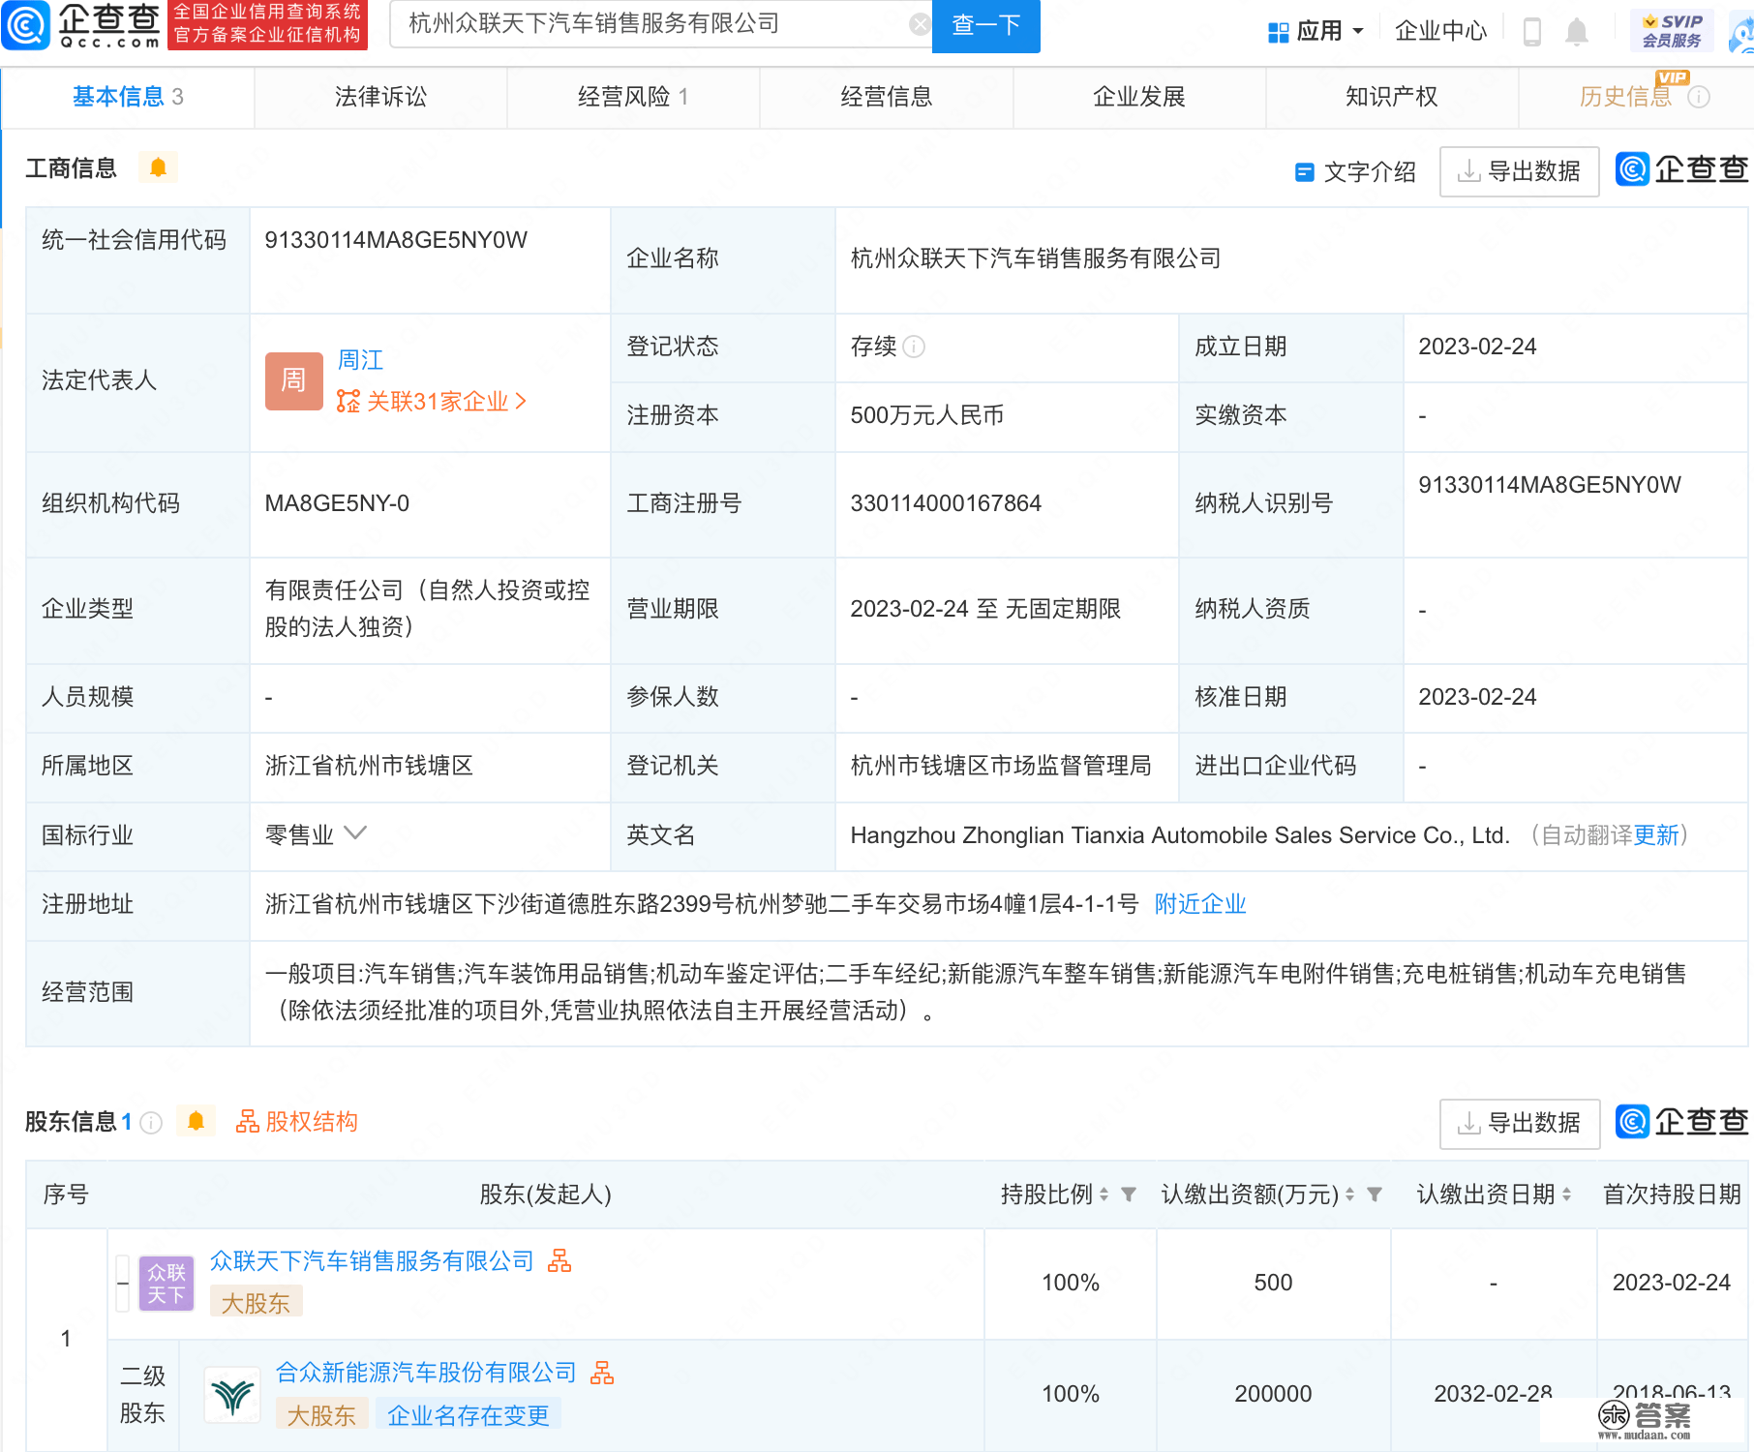The height and width of the screenshot is (1452, 1754).
Task: Click the 查一下 search button
Action: point(985,25)
